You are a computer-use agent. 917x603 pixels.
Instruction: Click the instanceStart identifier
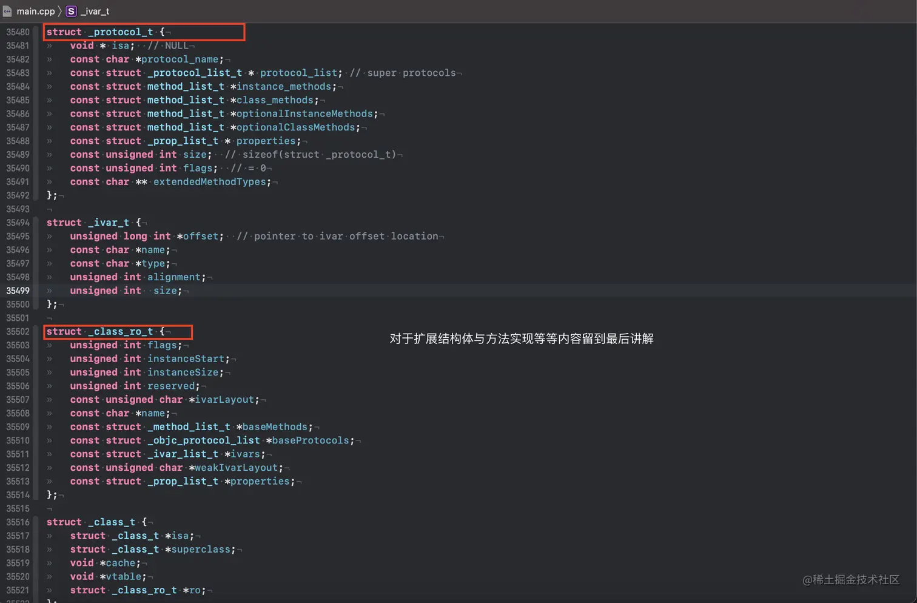[x=186, y=359]
